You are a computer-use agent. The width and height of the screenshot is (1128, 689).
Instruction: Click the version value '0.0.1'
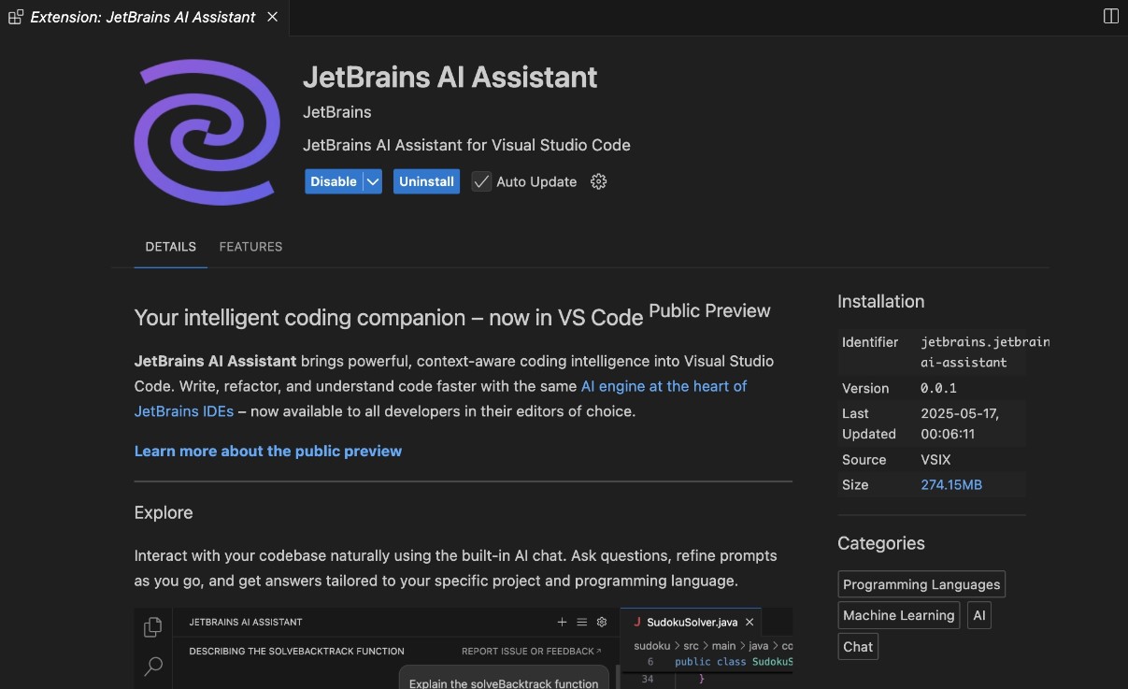click(x=939, y=388)
